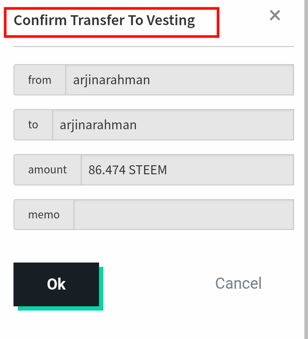Click the green shadow under Ok button
Image resolution: width=308 pixels, height=339 pixels.
61,308
